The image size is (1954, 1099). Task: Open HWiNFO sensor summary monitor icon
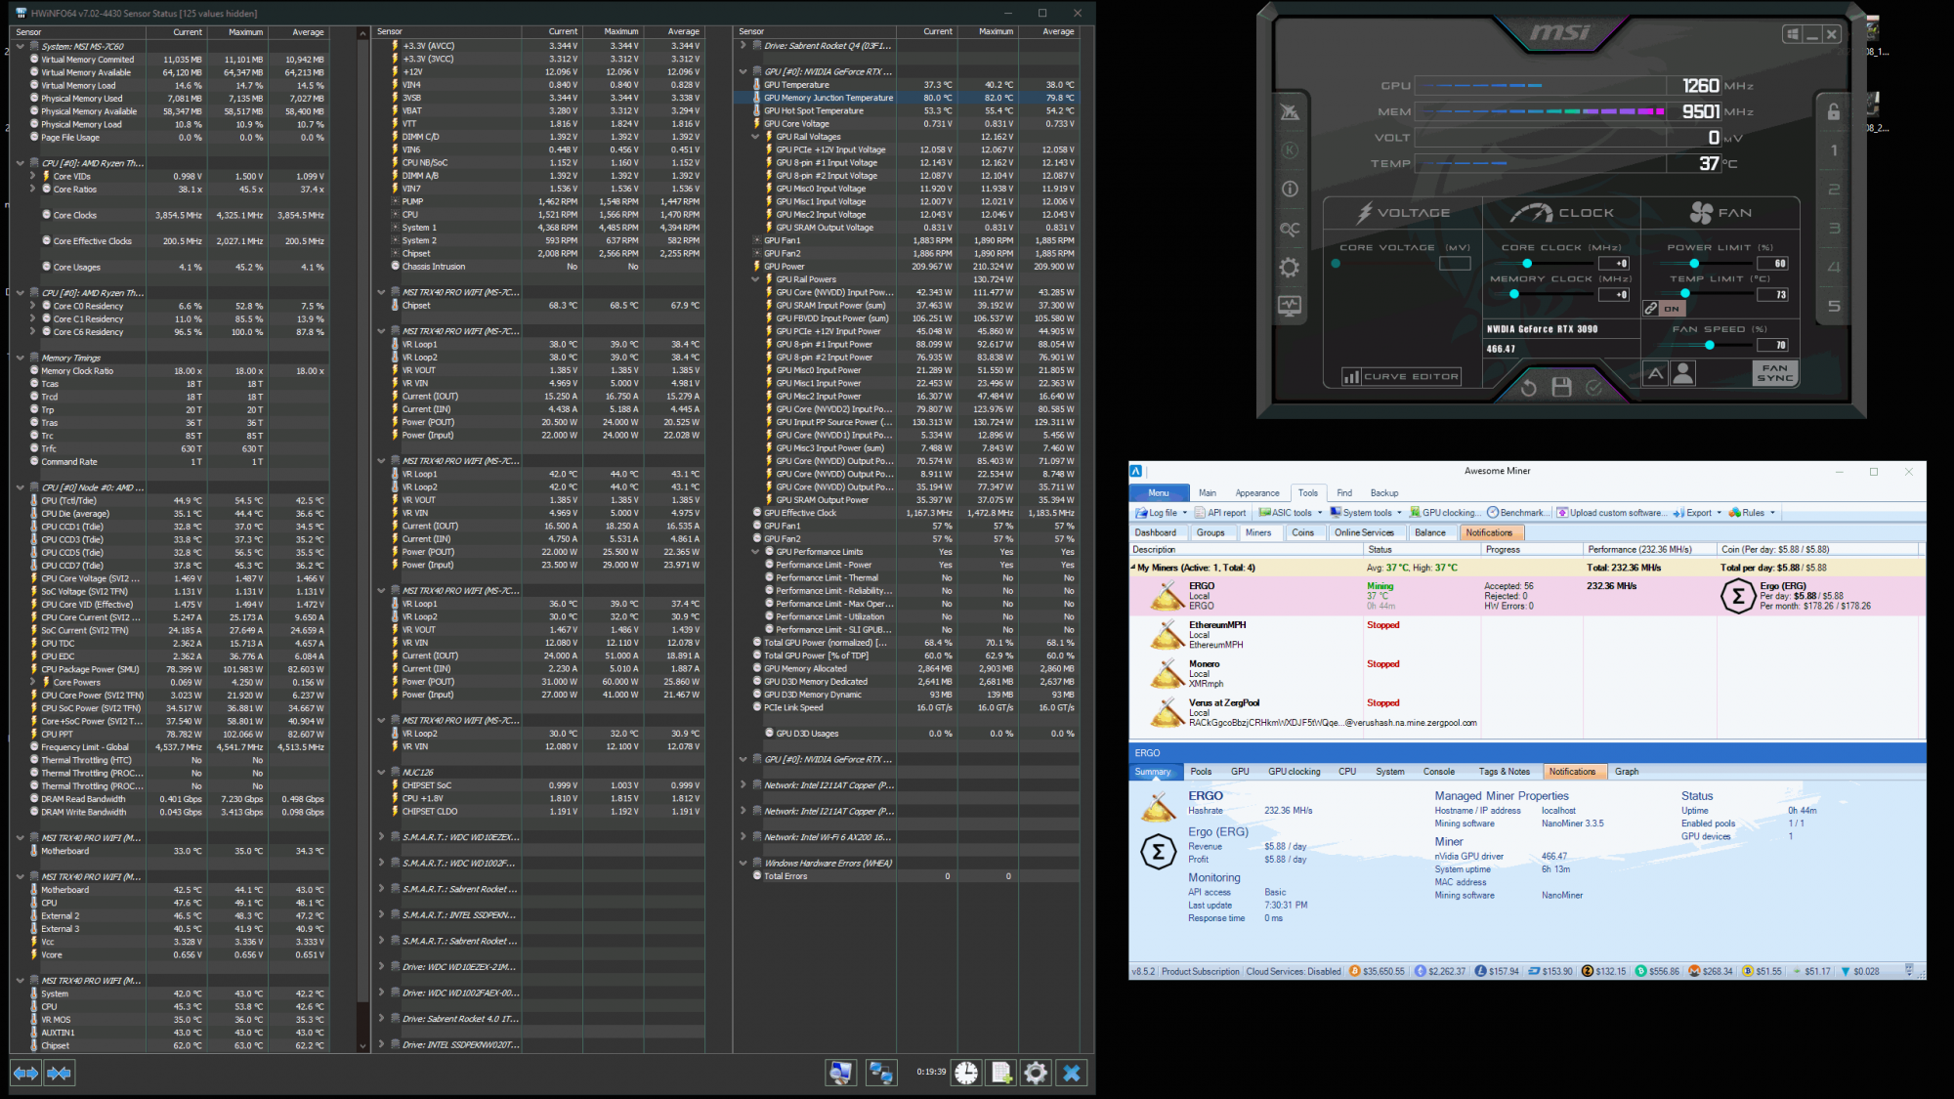click(840, 1073)
